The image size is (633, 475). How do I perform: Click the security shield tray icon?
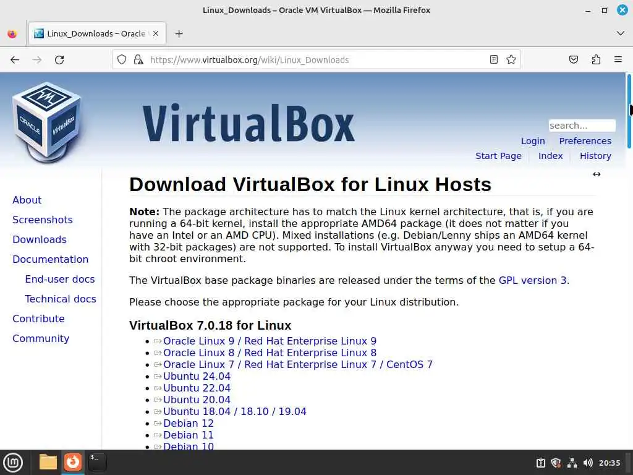point(556,463)
